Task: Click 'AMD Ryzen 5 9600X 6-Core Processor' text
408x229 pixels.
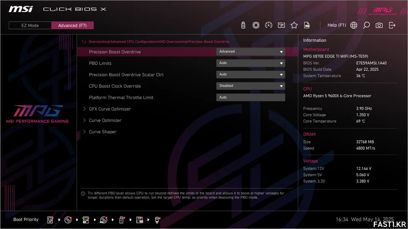Action: pyautogui.click(x=337, y=96)
